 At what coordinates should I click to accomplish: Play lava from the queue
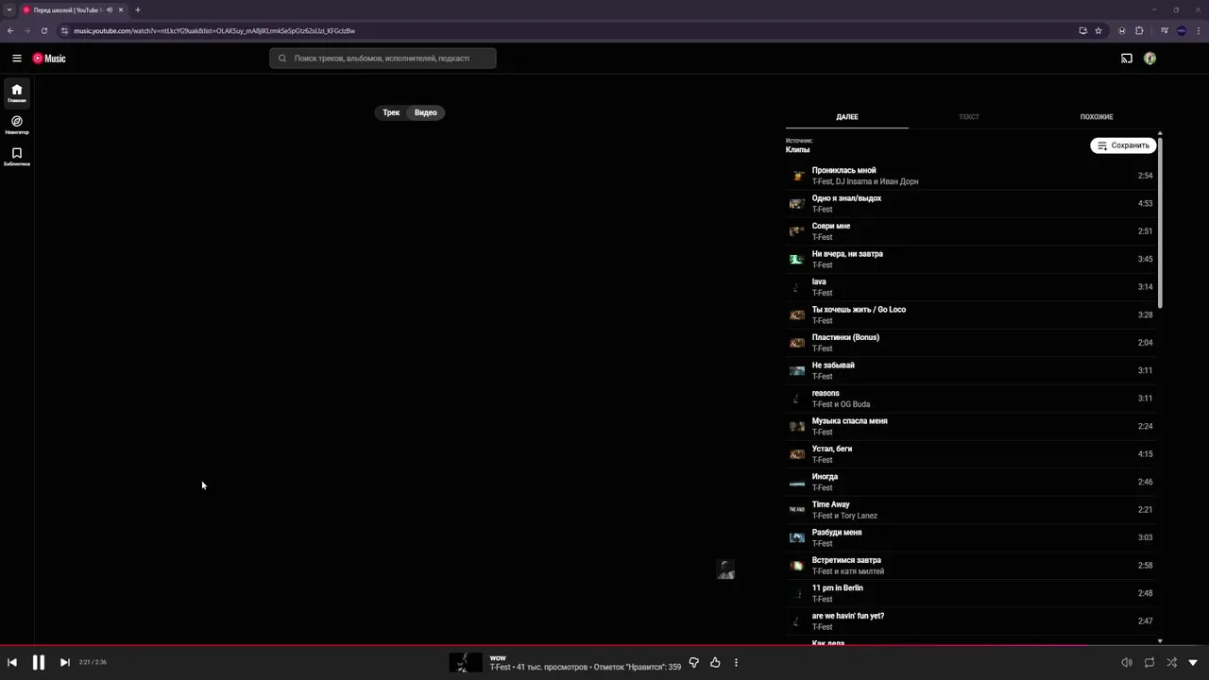click(x=970, y=287)
